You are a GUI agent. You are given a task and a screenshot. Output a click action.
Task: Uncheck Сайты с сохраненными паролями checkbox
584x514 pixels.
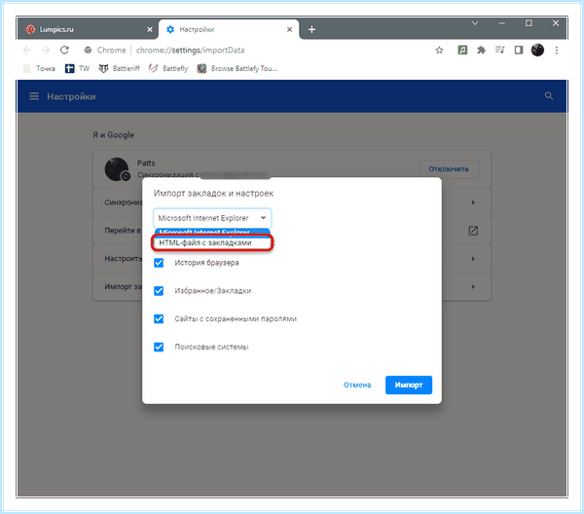[x=159, y=319]
